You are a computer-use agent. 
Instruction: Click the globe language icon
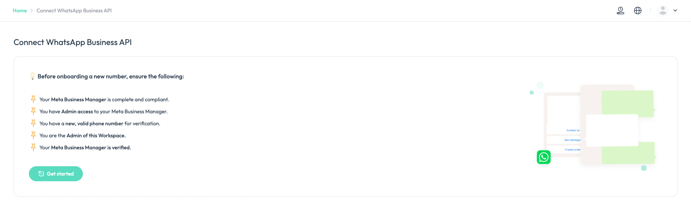[638, 11]
